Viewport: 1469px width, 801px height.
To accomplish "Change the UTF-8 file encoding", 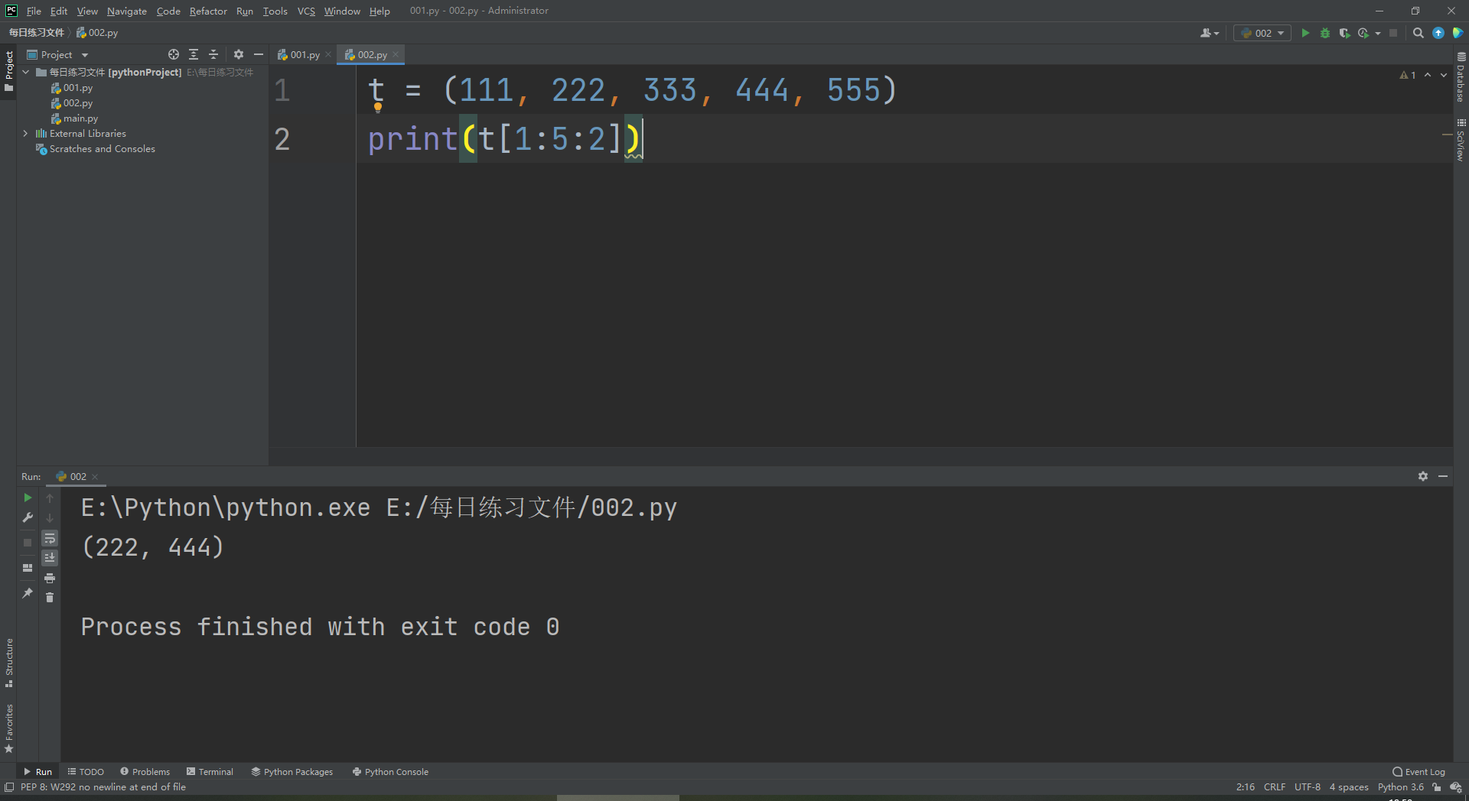I will point(1308,787).
